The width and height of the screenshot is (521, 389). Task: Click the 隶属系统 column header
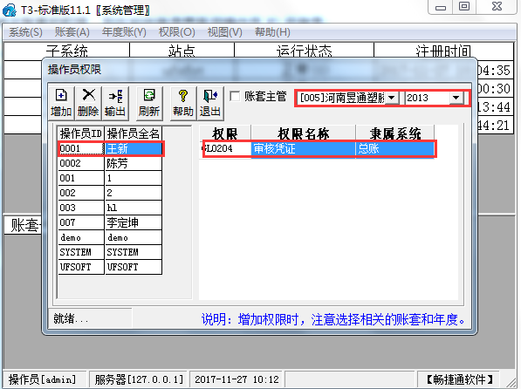click(394, 133)
